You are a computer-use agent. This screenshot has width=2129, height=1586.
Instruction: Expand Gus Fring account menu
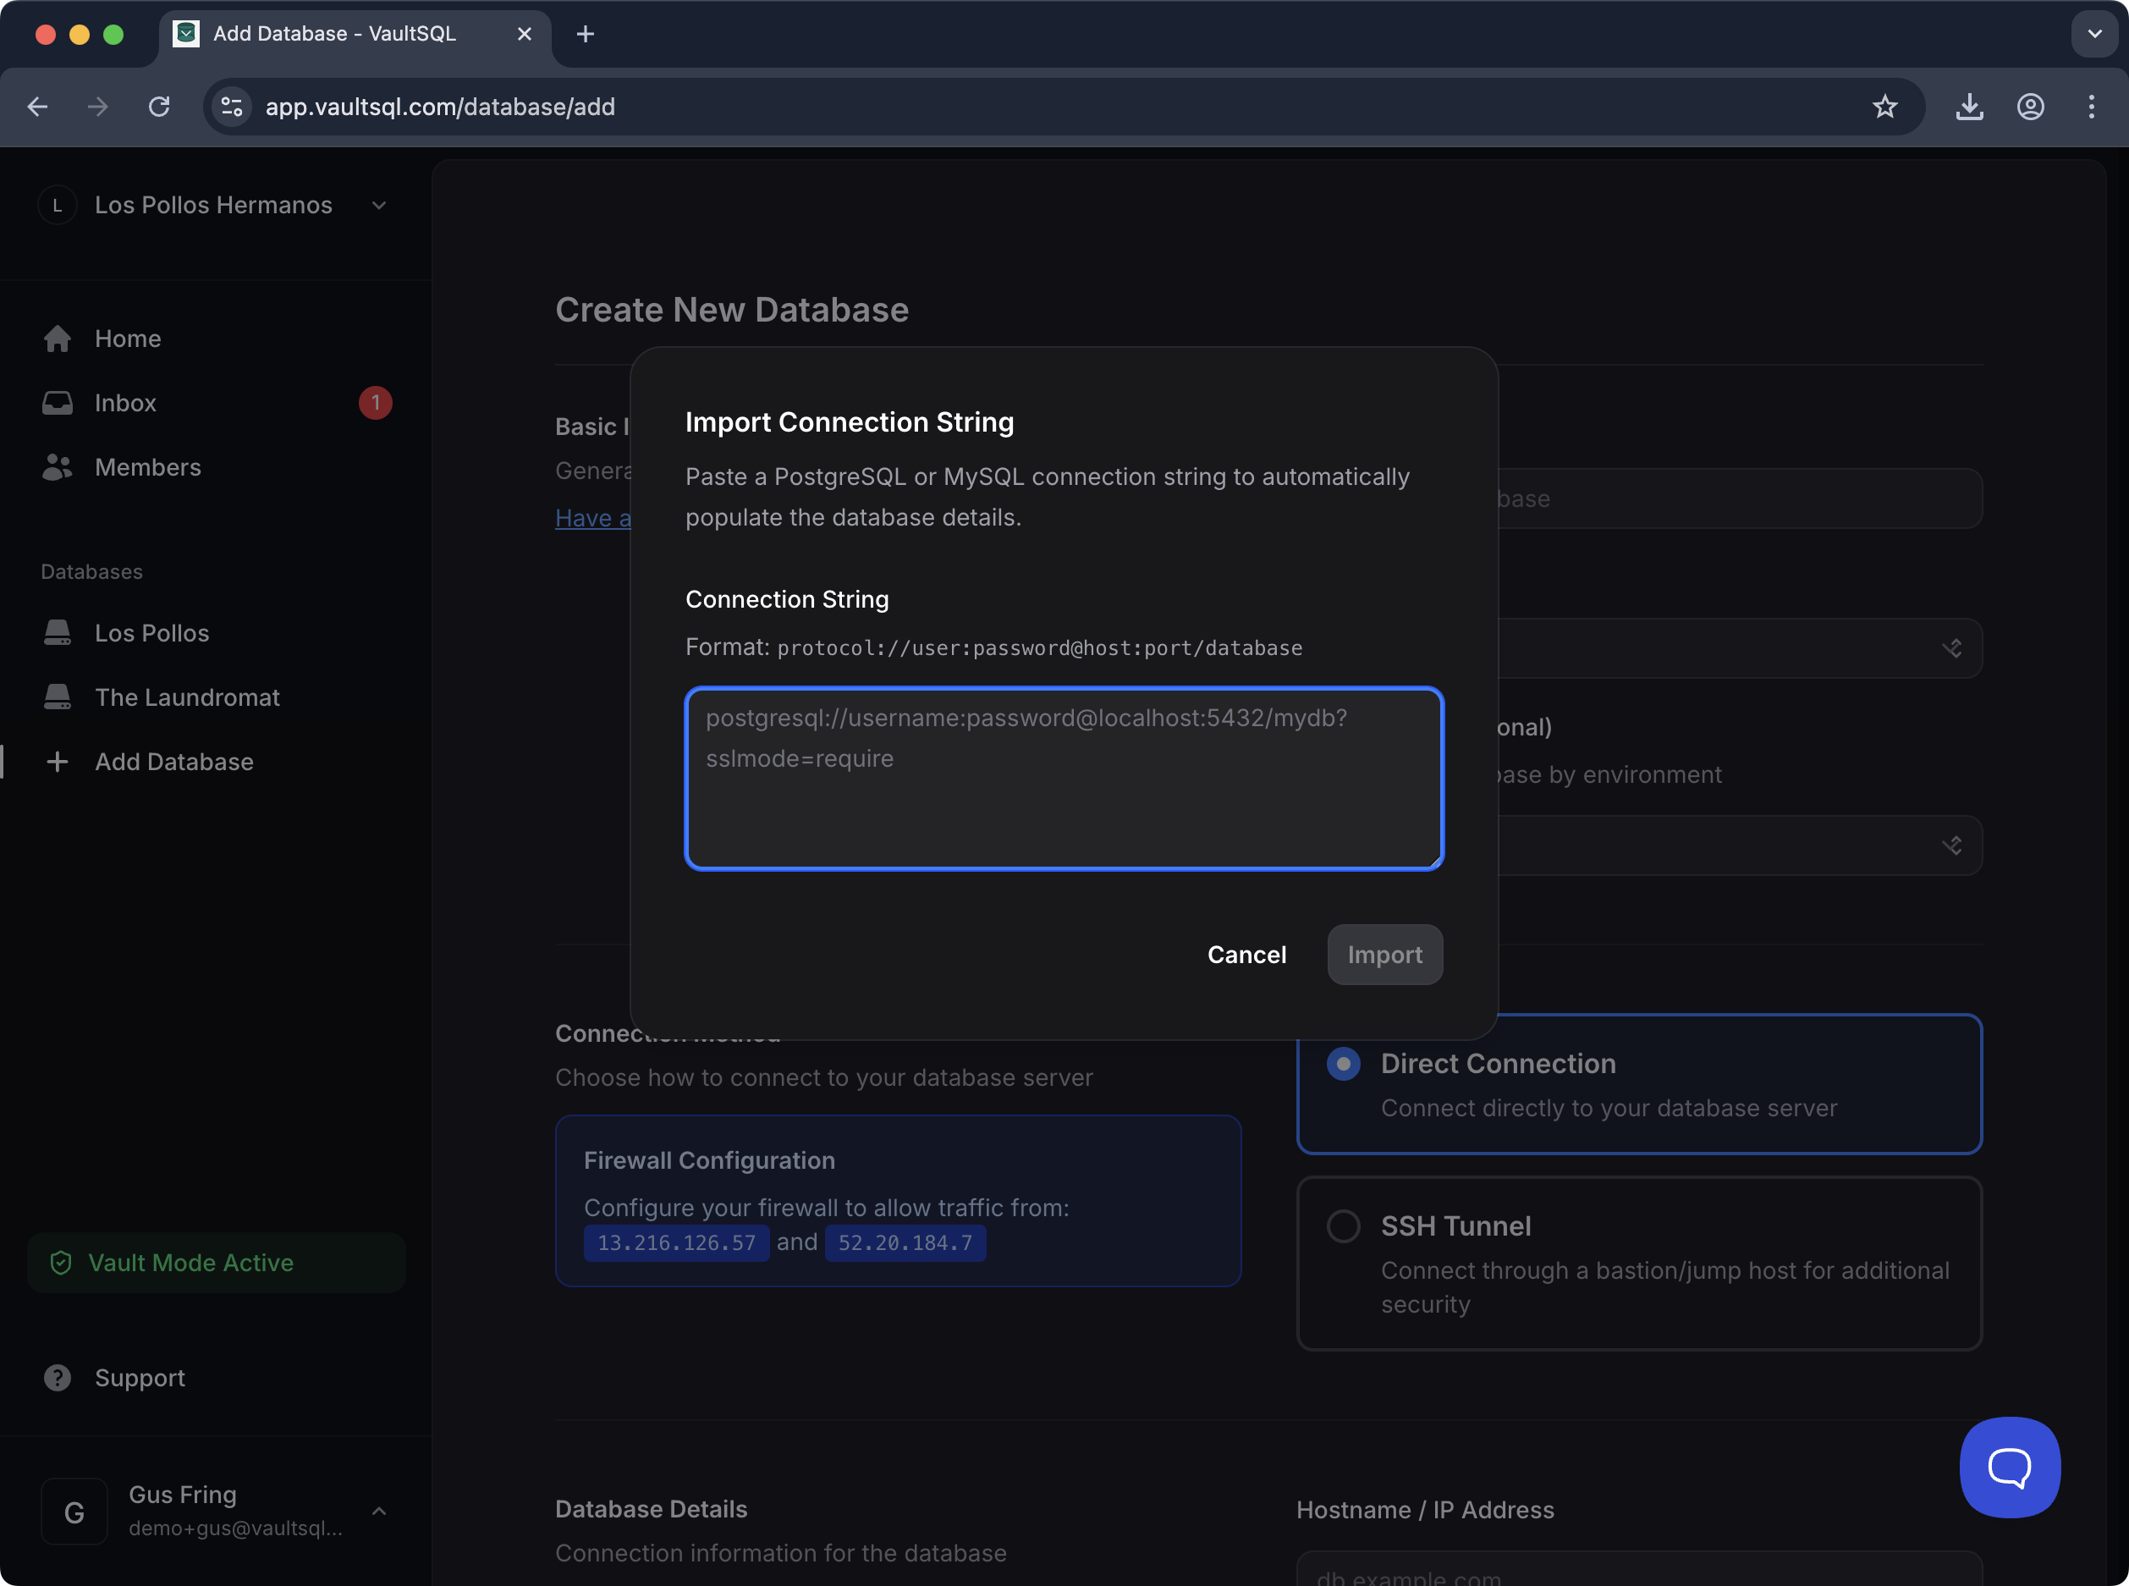pyautogui.click(x=379, y=1512)
